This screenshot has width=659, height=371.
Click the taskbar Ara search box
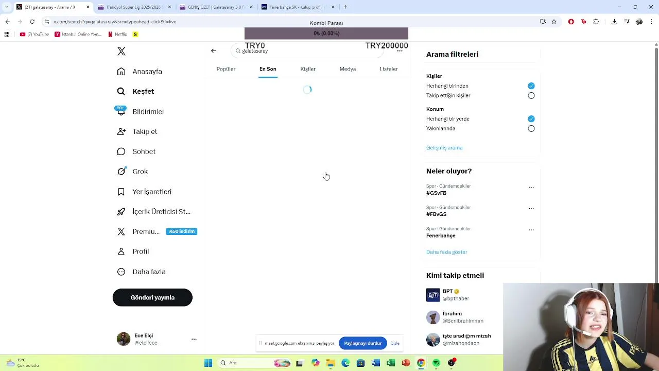click(255, 363)
